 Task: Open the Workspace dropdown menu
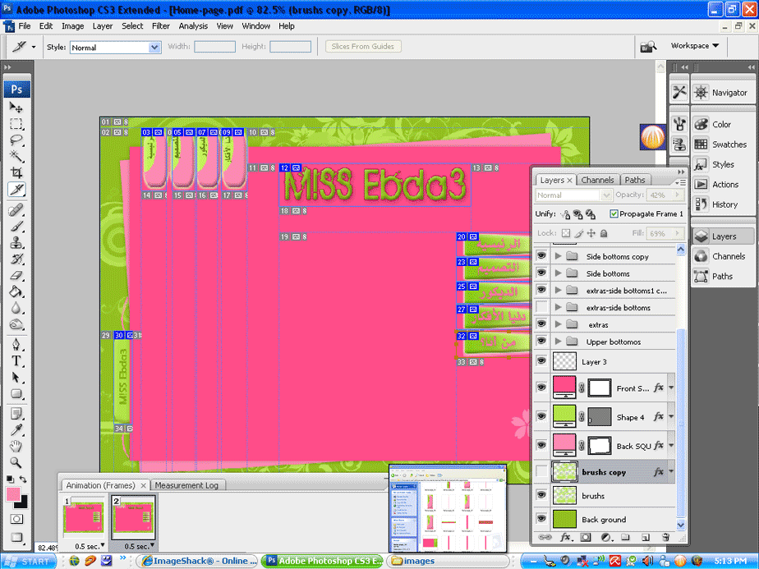(694, 46)
